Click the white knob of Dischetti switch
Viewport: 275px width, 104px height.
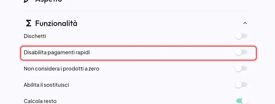(x=238, y=36)
